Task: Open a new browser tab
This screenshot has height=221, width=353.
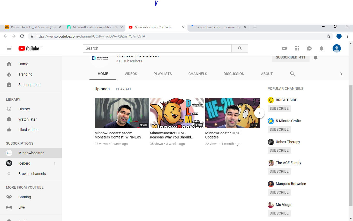Action: click(255, 27)
